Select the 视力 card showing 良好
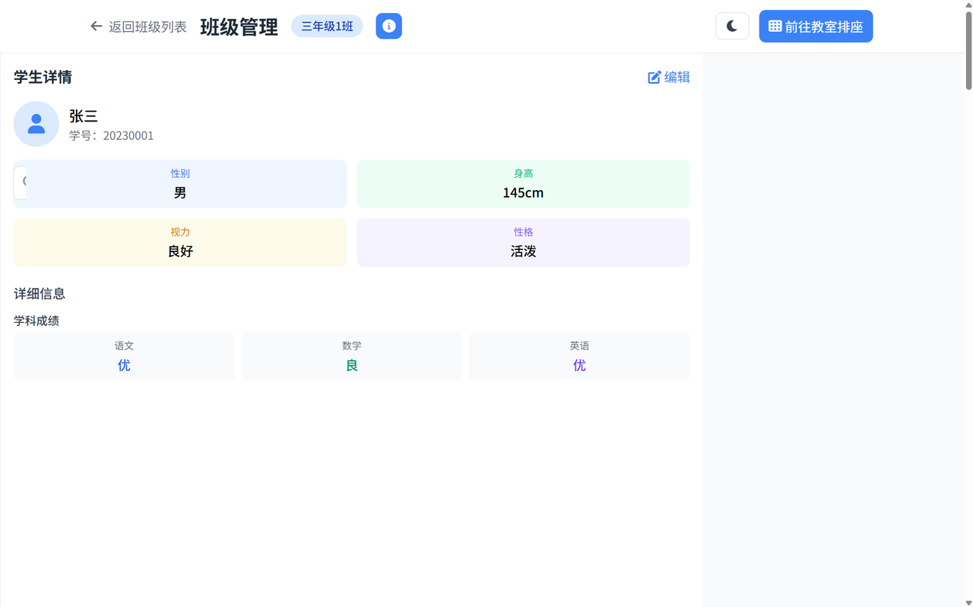 coord(180,242)
